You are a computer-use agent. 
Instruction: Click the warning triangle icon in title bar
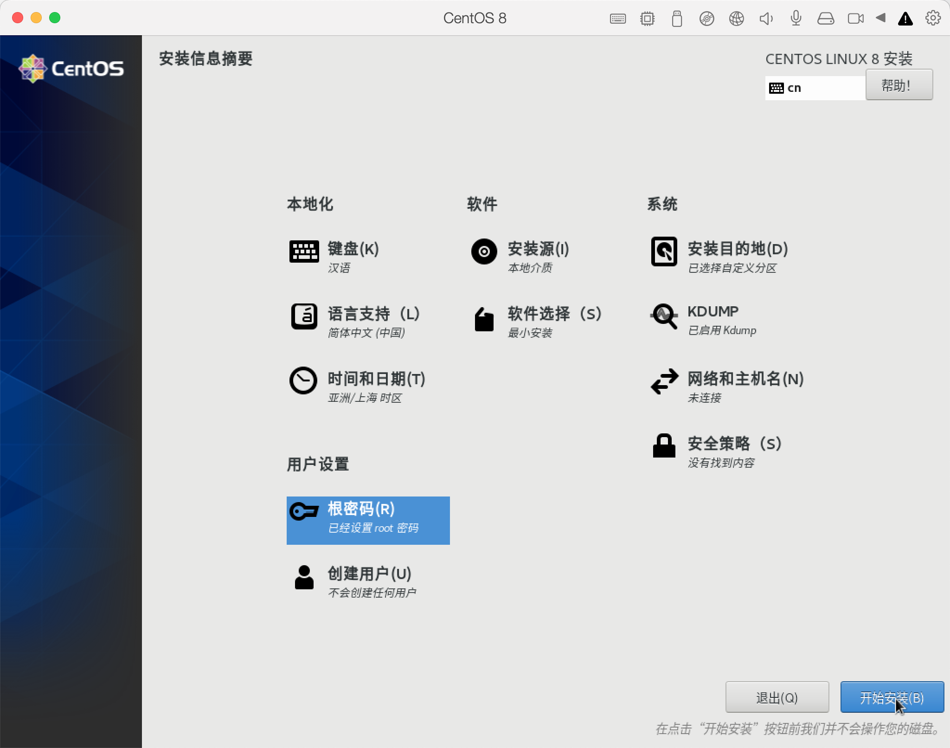click(905, 19)
